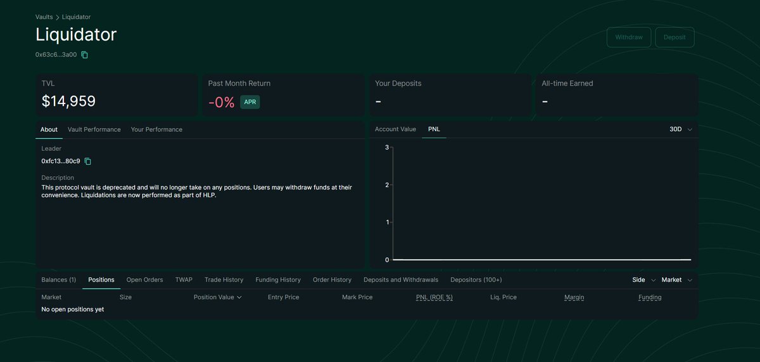Open the Deposits and Withdrawals tab
The height and width of the screenshot is (362, 760).
tap(401, 280)
